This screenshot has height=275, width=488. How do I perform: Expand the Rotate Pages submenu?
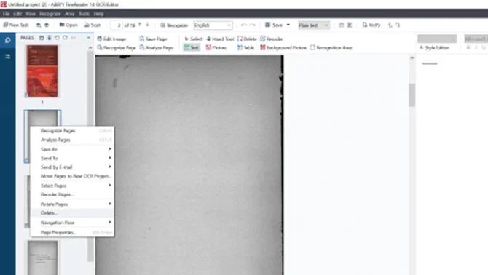pyautogui.click(x=72, y=204)
